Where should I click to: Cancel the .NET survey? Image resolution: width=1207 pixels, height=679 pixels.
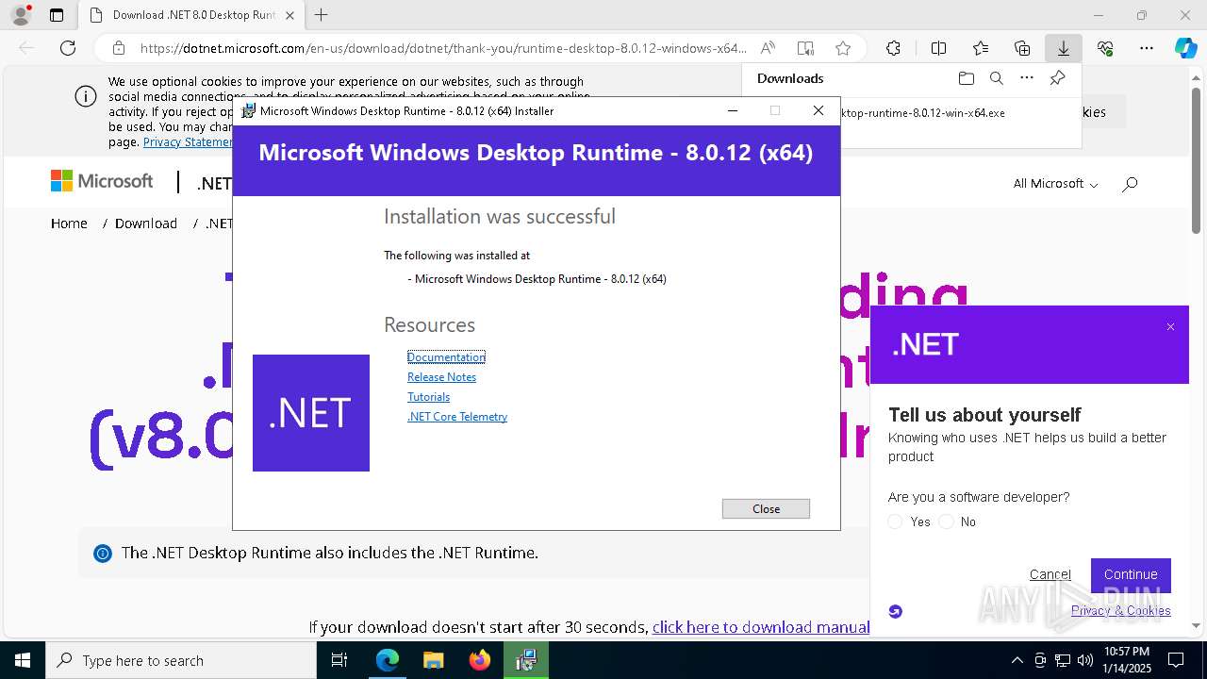tap(1050, 574)
